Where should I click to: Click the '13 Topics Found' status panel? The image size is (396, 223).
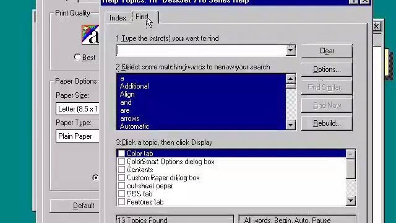(175, 219)
